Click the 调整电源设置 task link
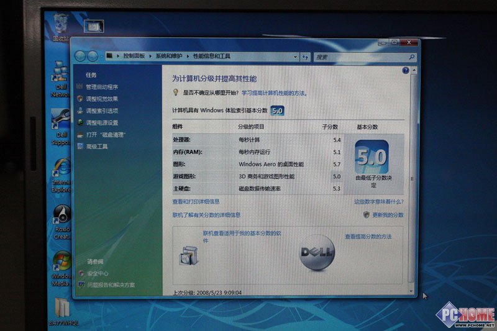This screenshot has width=497, height=331. click(x=102, y=122)
